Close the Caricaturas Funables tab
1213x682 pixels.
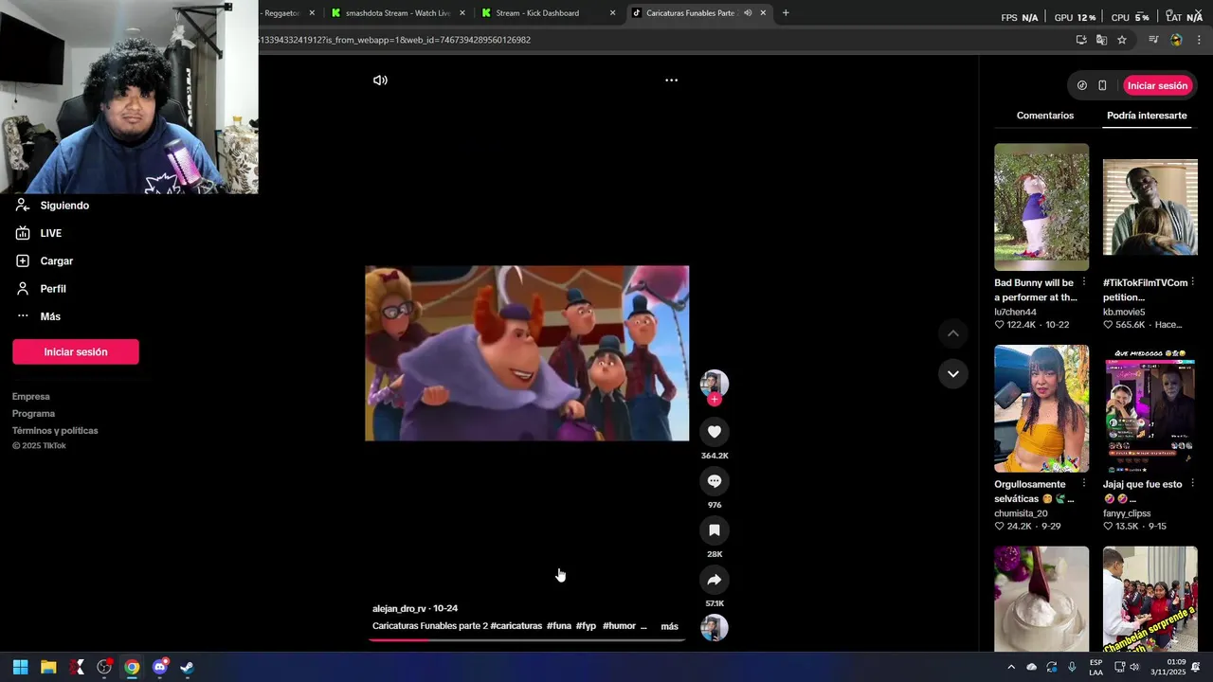[763, 13]
